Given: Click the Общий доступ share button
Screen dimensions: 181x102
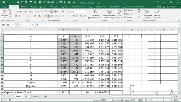Looking at the screenshot, I should [170, 7].
